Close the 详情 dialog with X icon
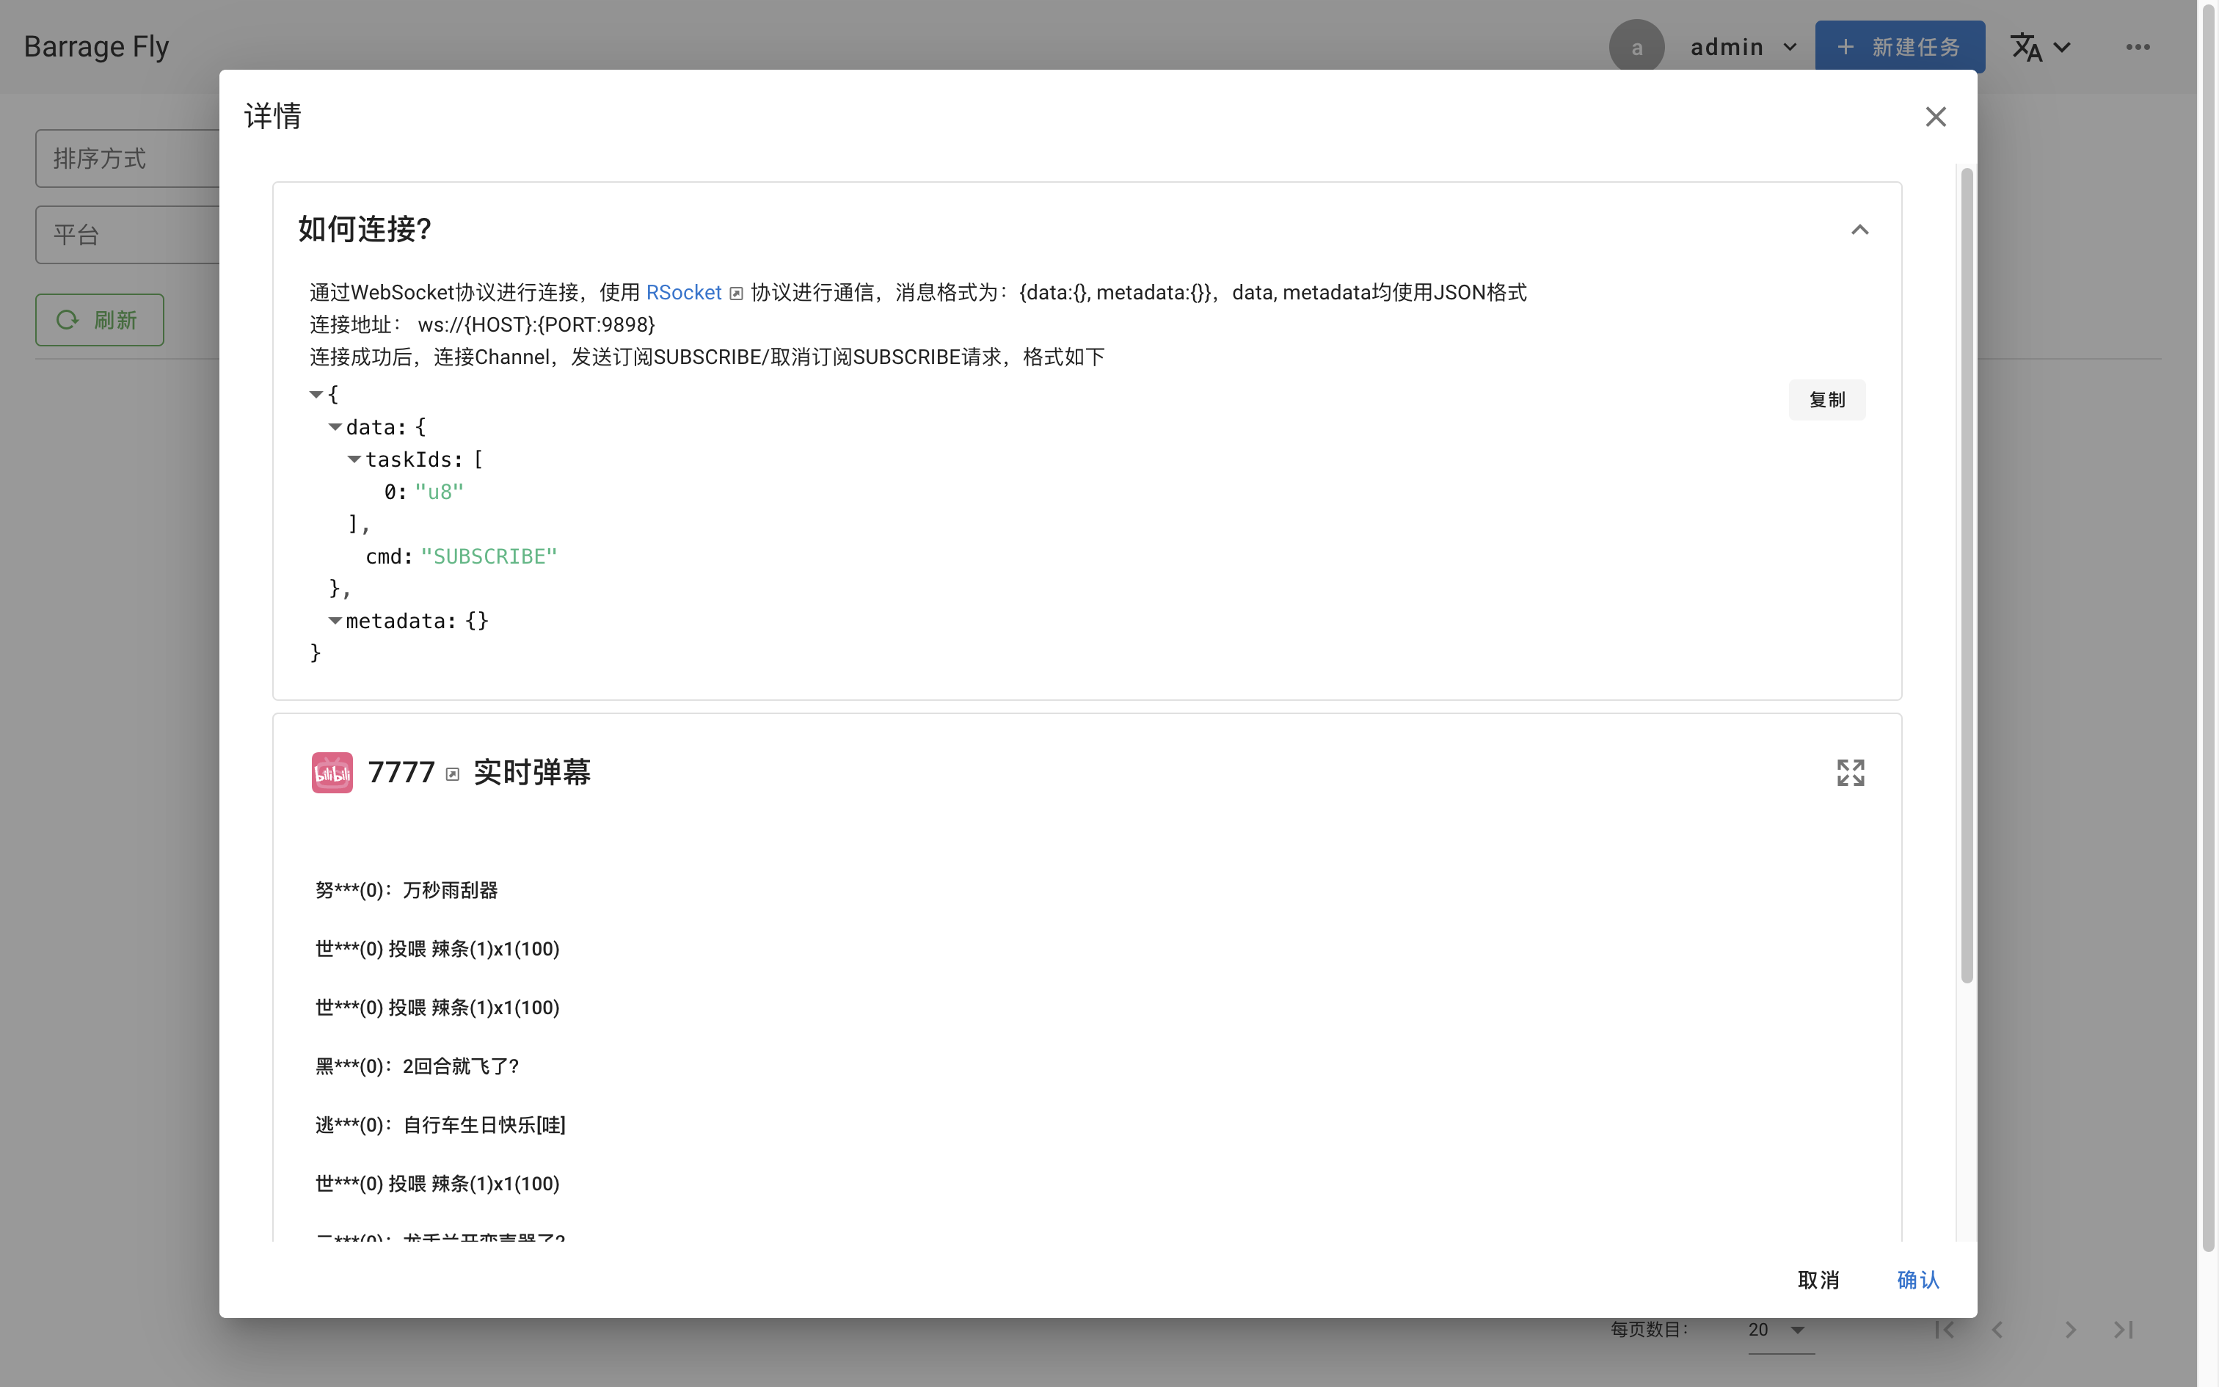The width and height of the screenshot is (2219, 1387). [x=1935, y=117]
